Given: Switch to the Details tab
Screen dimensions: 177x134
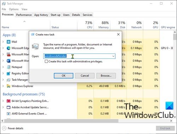Looking at the screenshot, I should point(76,15).
